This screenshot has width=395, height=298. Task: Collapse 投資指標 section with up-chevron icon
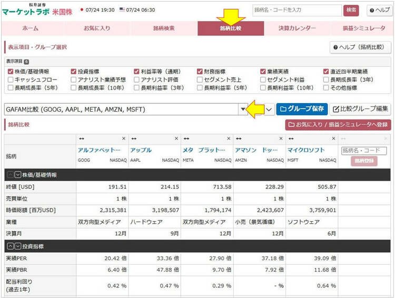click(10, 246)
